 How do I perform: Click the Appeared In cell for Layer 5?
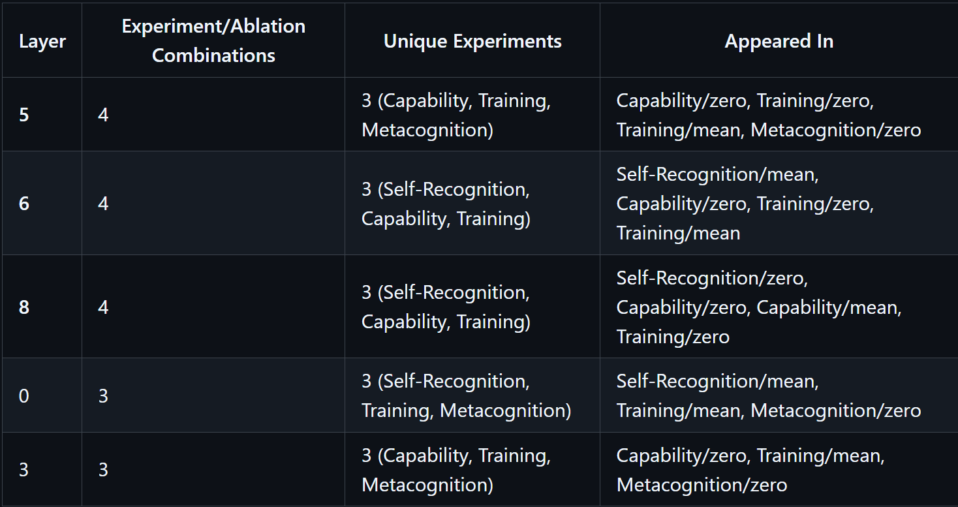(x=779, y=115)
